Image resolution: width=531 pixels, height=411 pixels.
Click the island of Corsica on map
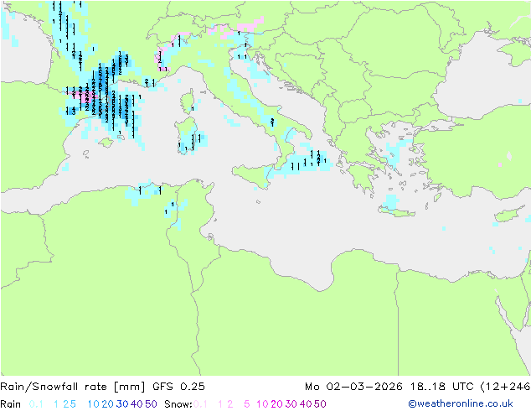pos(188,101)
